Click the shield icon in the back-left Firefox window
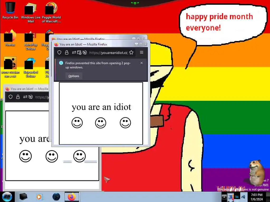 coord(11,97)
